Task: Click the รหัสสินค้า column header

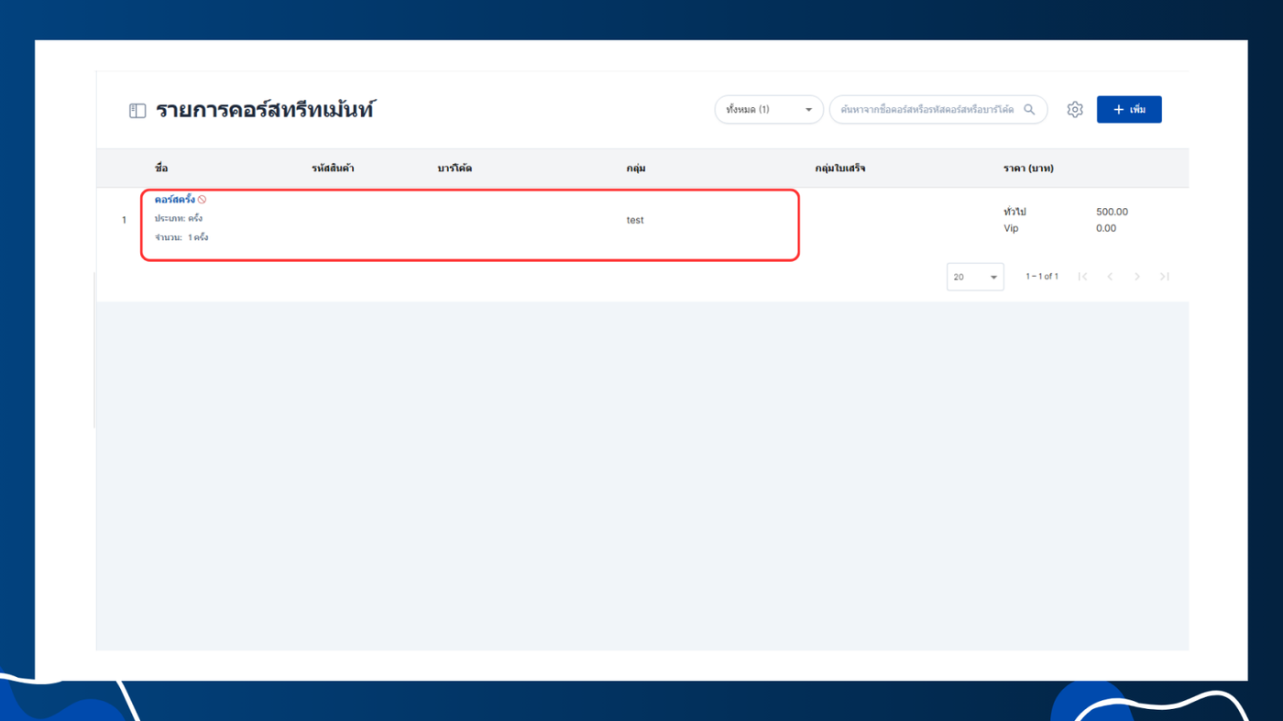Action: (333, 169)
